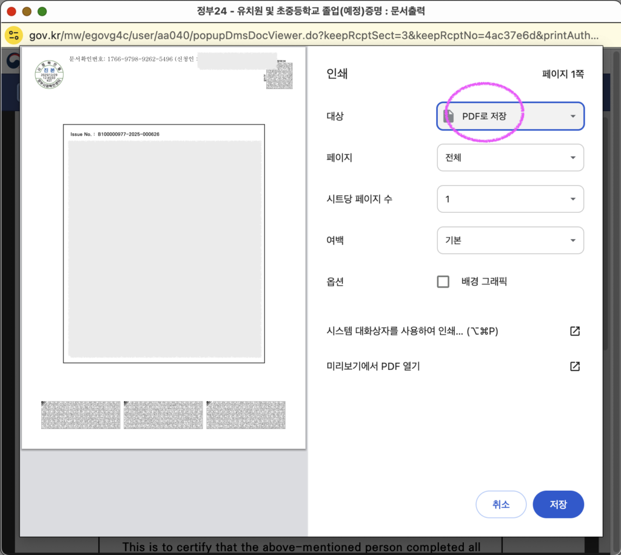This screenshot has height=555, width=621.
Task: Select the first barcode thumbnail below the document
Action: [x=80, y=415]
